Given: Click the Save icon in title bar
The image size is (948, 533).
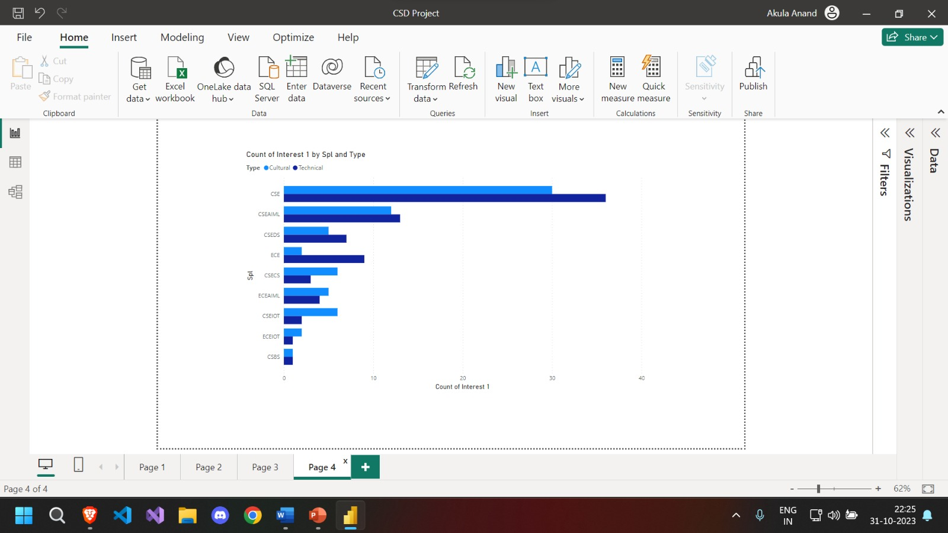Looking at the screenshot, I should 18,12.
